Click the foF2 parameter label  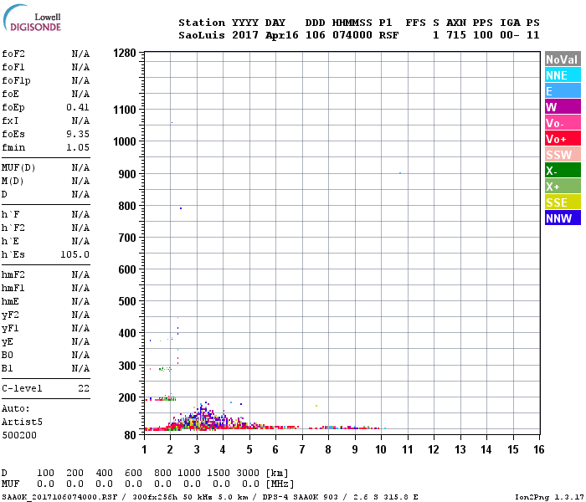[x=13, y=54]
